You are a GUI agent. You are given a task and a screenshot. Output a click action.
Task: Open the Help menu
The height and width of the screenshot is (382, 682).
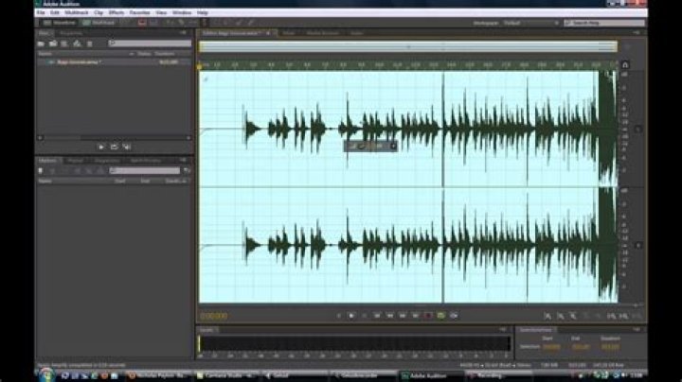pyautogui.click(x=203, y=12)
